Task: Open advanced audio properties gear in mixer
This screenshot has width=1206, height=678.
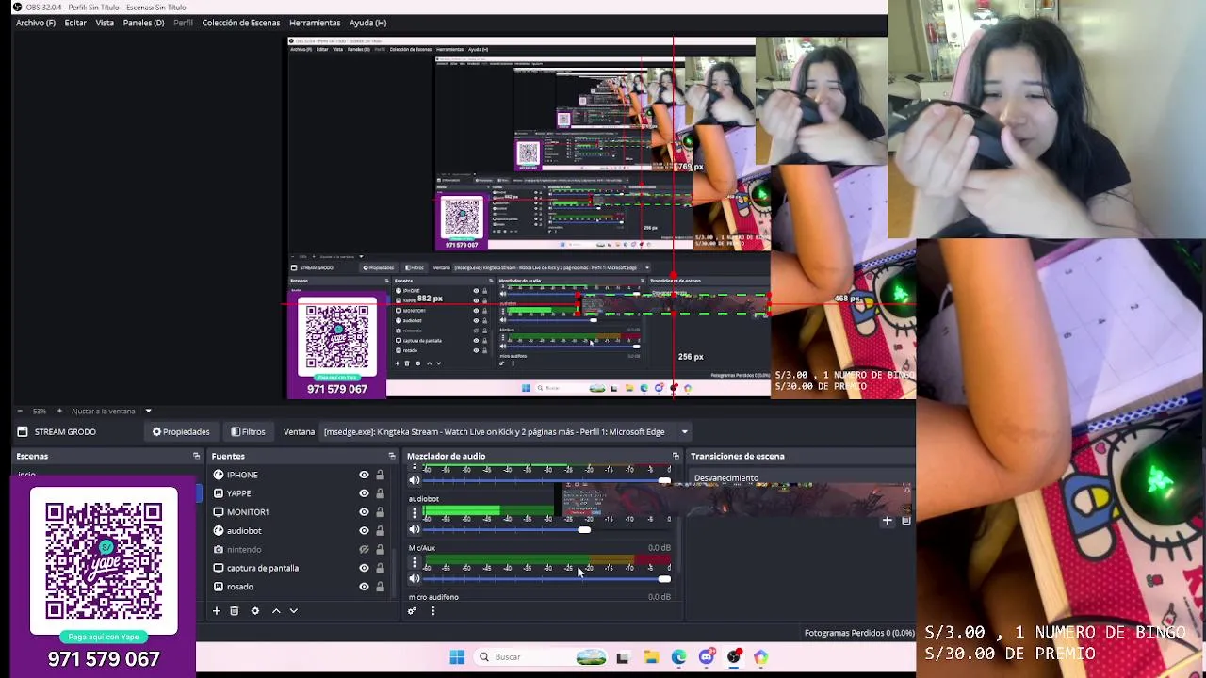Action: (412, 611)
